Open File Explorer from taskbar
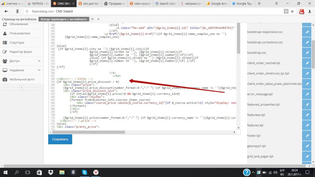Screen dimensions: 315x177 coord(62,172)
